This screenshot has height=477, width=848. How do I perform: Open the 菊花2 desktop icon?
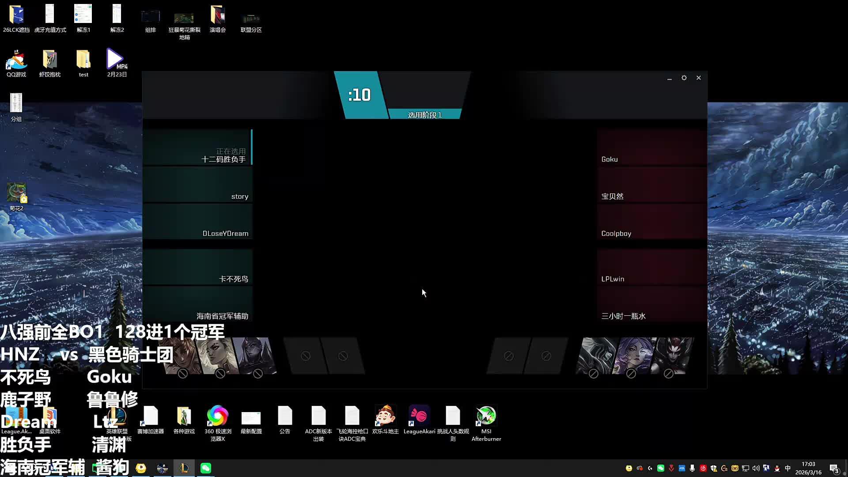click(16, 193)
